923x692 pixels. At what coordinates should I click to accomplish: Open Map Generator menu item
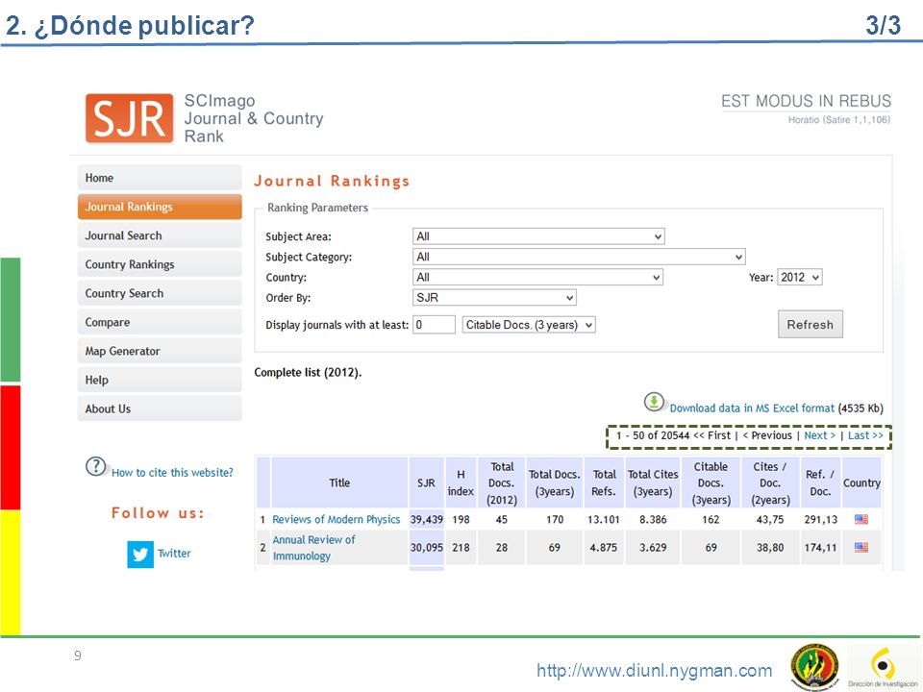pyautogui.click(x=160, y=351)
